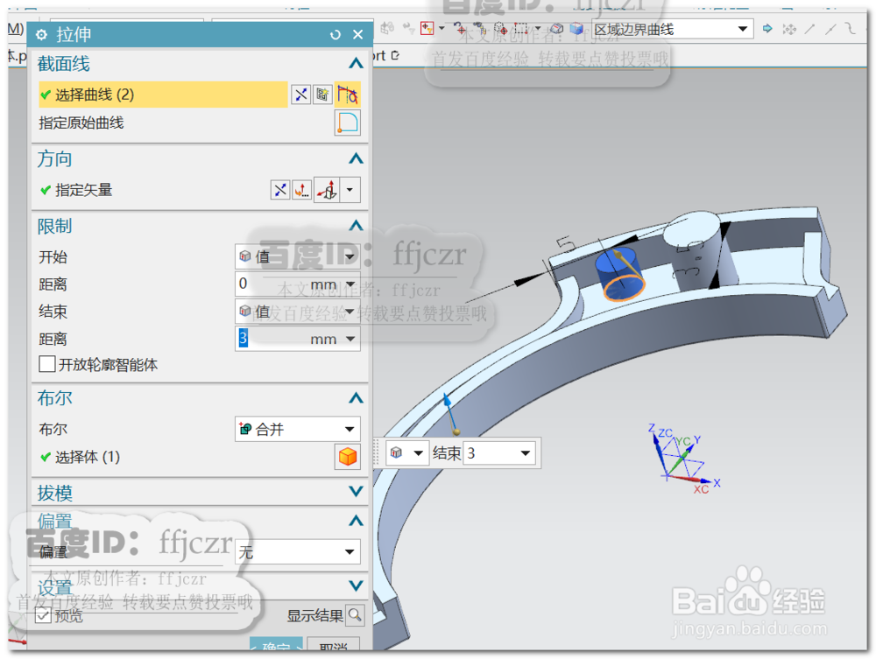Select the orange body selection icon under 布尔

[x=347, y=454]
